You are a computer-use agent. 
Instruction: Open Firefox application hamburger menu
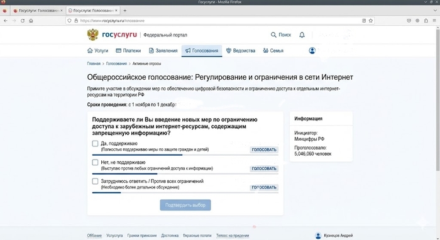pos(434,21)
